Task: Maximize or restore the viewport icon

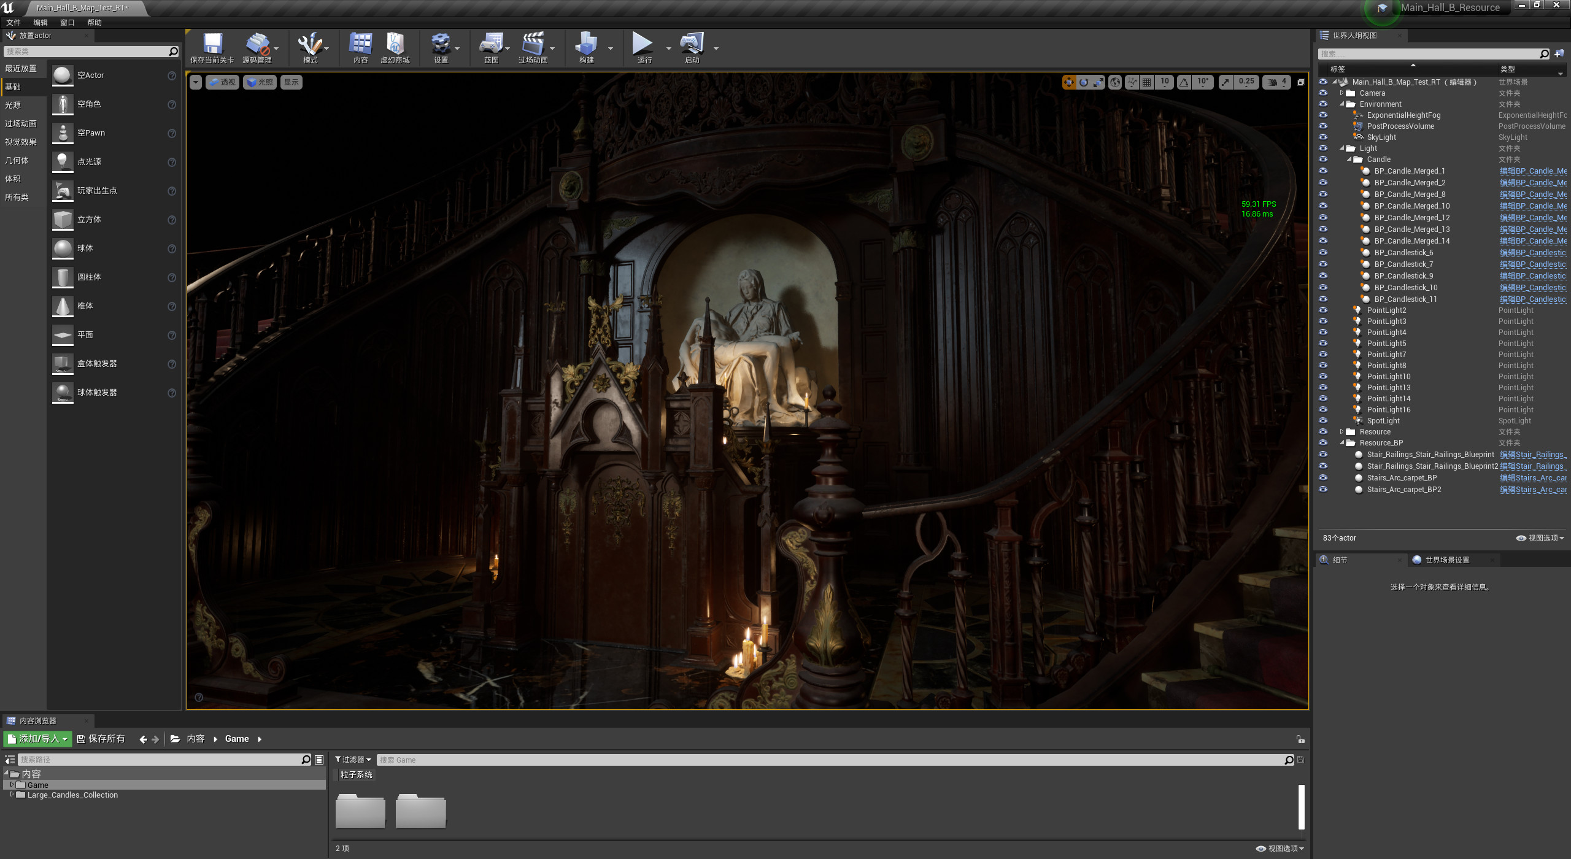Action: click(1300, 82)
